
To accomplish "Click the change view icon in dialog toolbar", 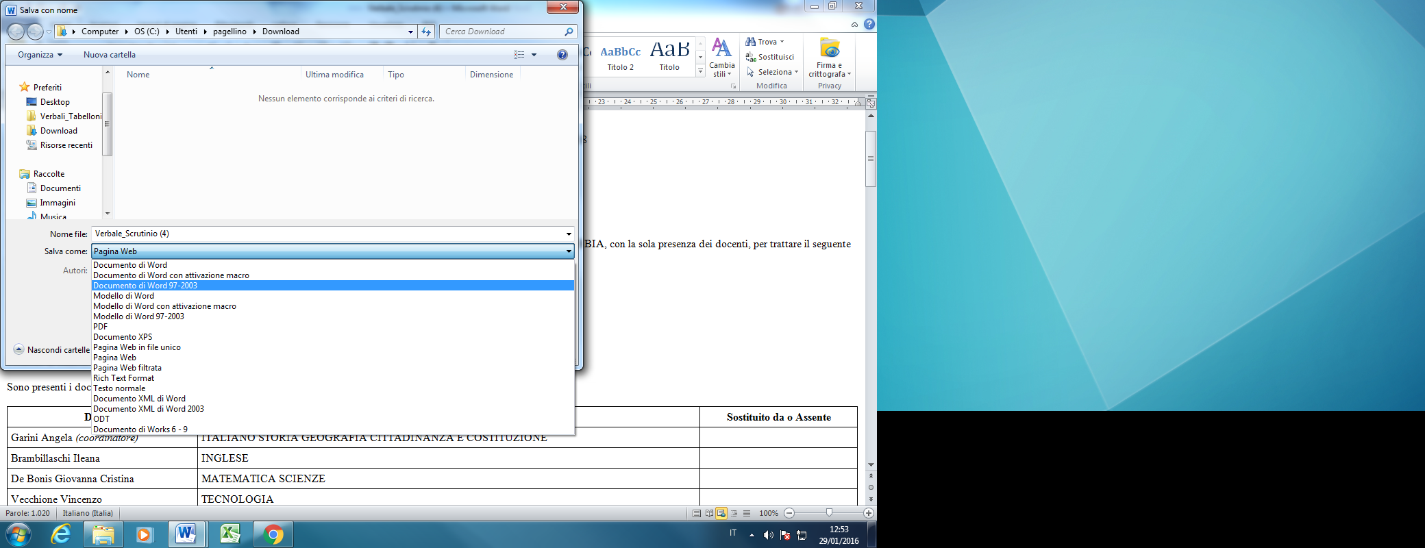I will [x=519, y=55].
